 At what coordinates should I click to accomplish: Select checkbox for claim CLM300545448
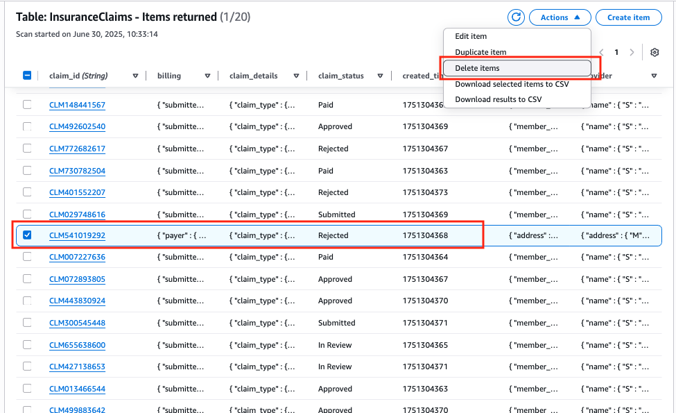[x=27, y=323]
